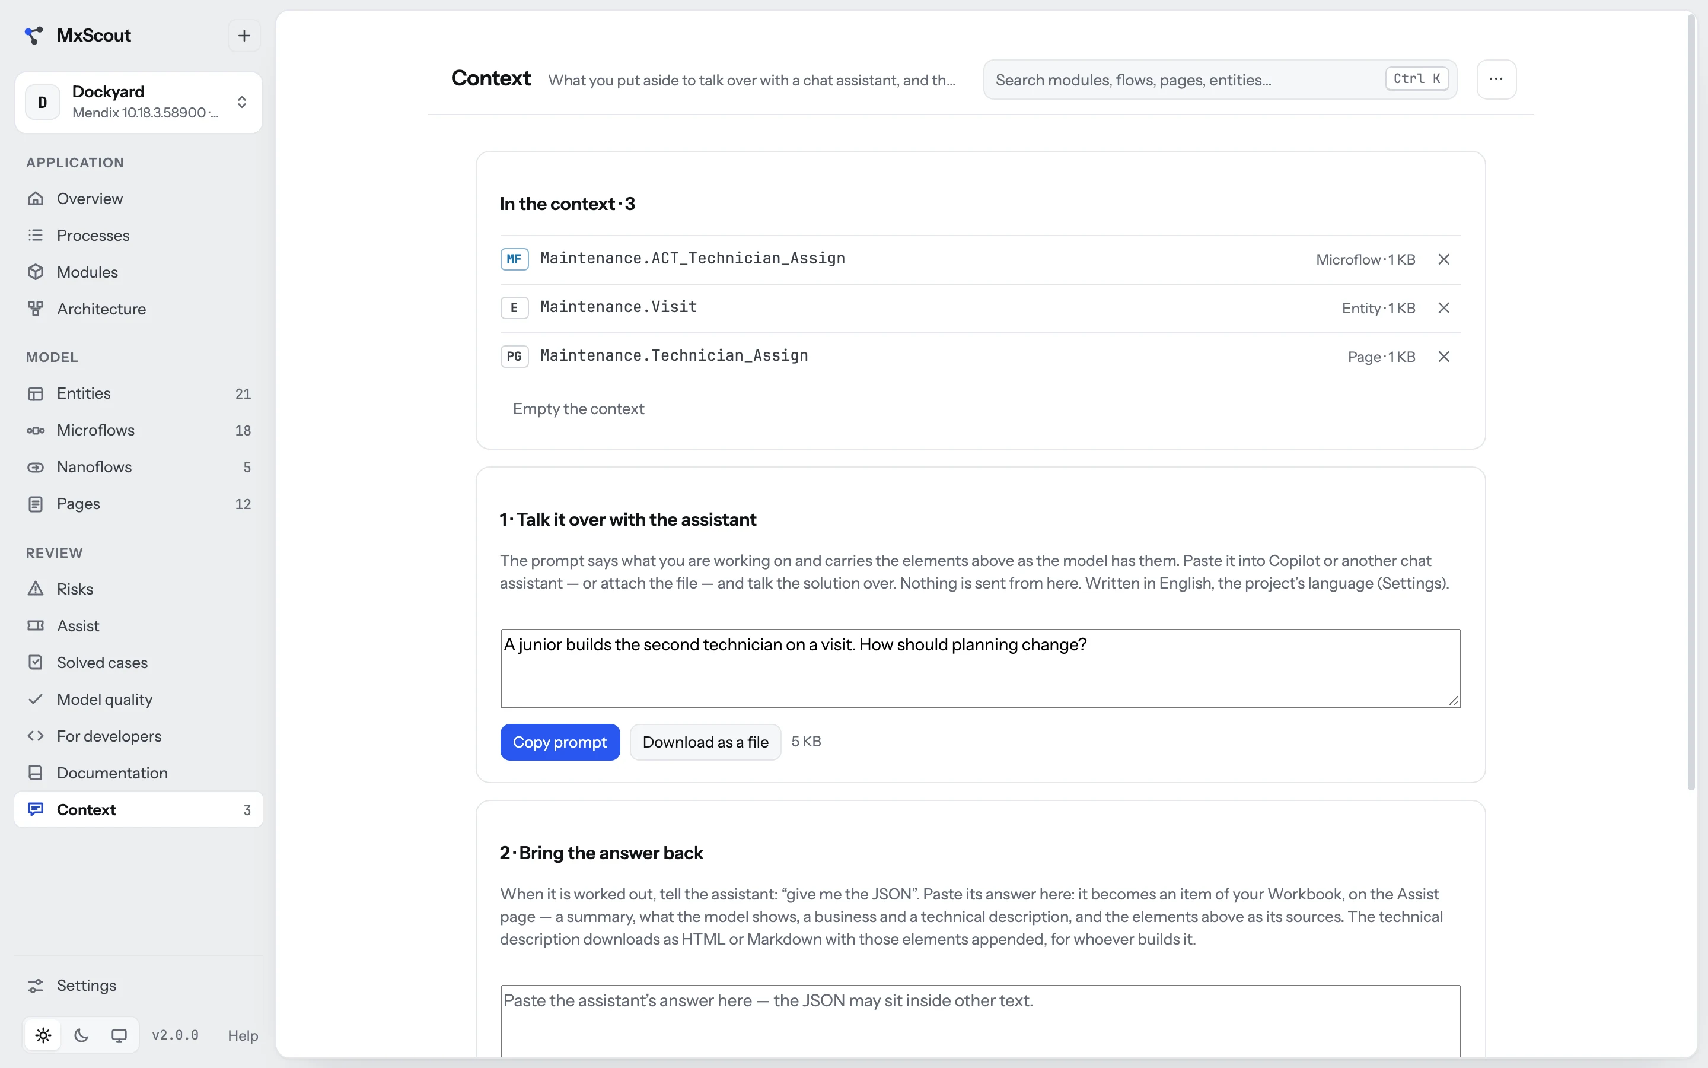Click the Assist icon in sidebar
This screenshot has width=1708, height=1068.
(x=36, y=625)
